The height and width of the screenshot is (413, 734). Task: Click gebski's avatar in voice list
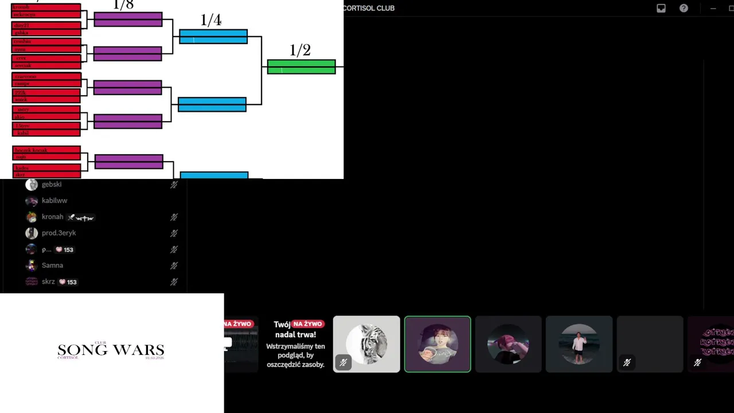tap(32, 185)
